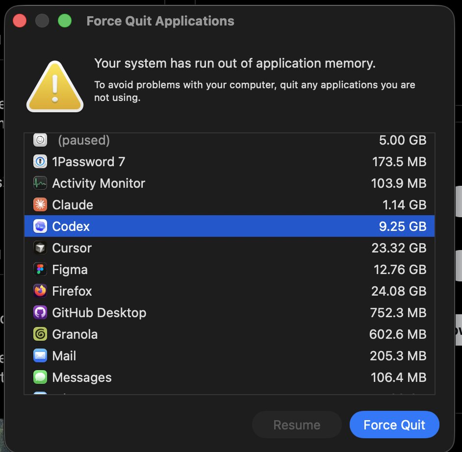Click the Cursor app icon
Image resolution: width=462 pixels, height=452 pixels.
click(x=40, y=248)
